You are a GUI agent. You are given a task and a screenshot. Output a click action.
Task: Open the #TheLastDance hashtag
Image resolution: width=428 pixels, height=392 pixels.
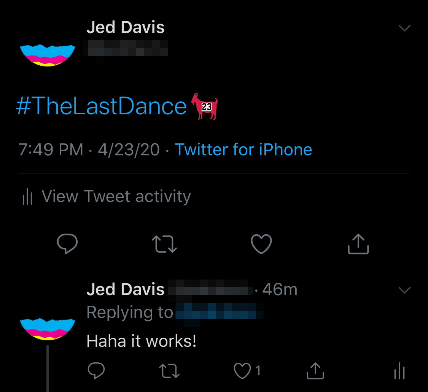click(x=102, y=106)
